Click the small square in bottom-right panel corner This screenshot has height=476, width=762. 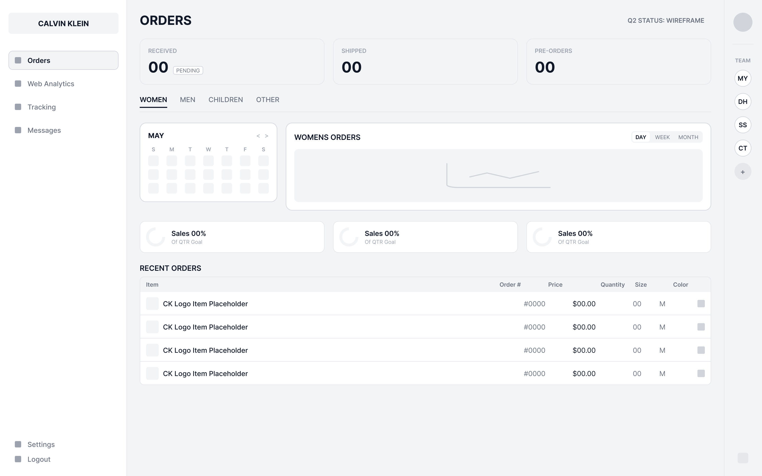pyautogui.click(x=743, y=458)
